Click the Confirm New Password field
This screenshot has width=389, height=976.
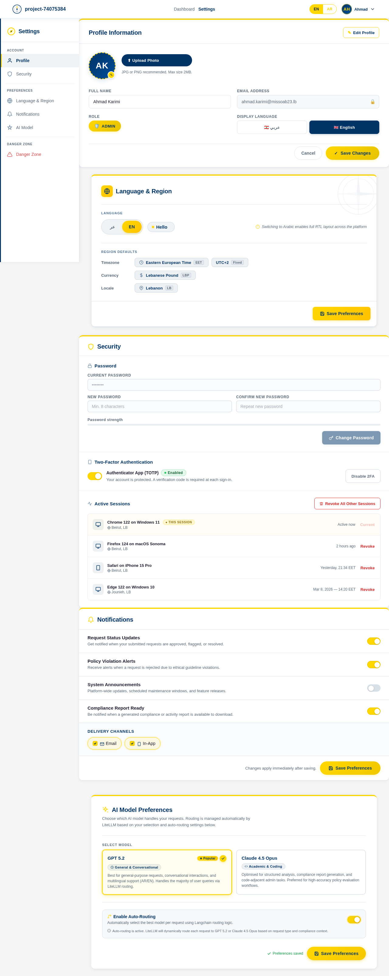[308, 406]
